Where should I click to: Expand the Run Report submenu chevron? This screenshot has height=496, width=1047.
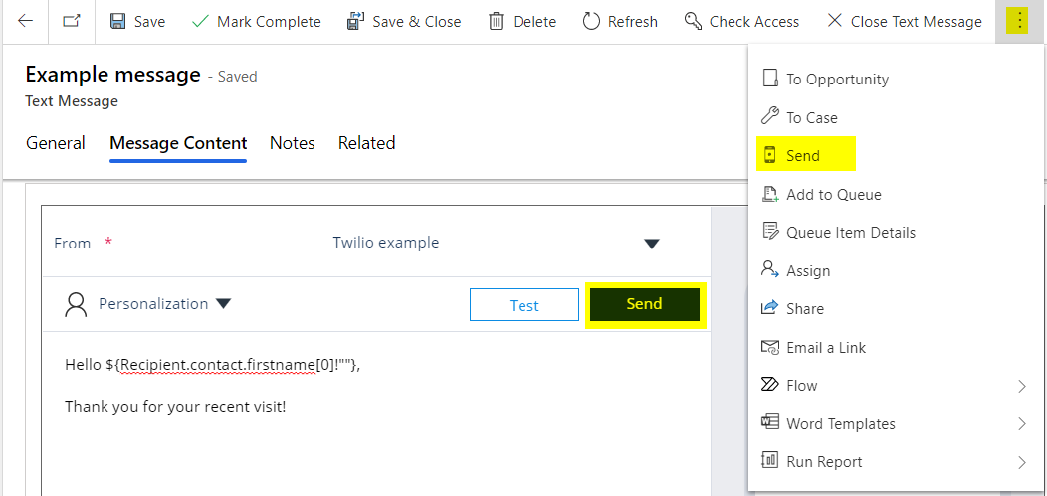[x=1022, y=461]
